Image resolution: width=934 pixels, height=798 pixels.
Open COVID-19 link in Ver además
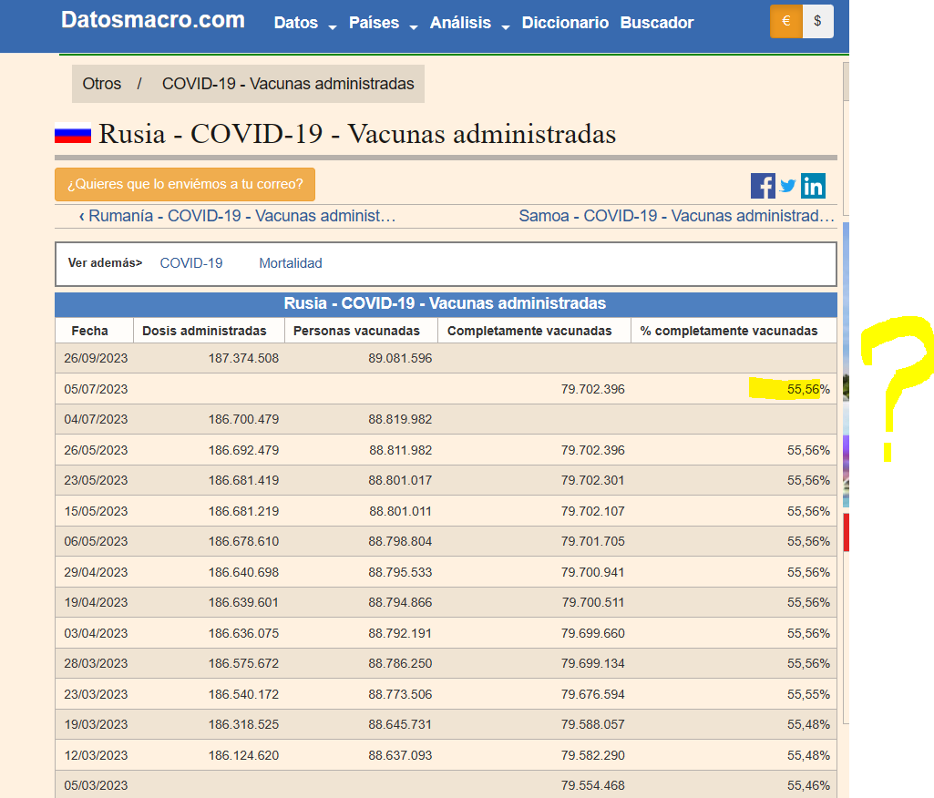tap(191, 263)
